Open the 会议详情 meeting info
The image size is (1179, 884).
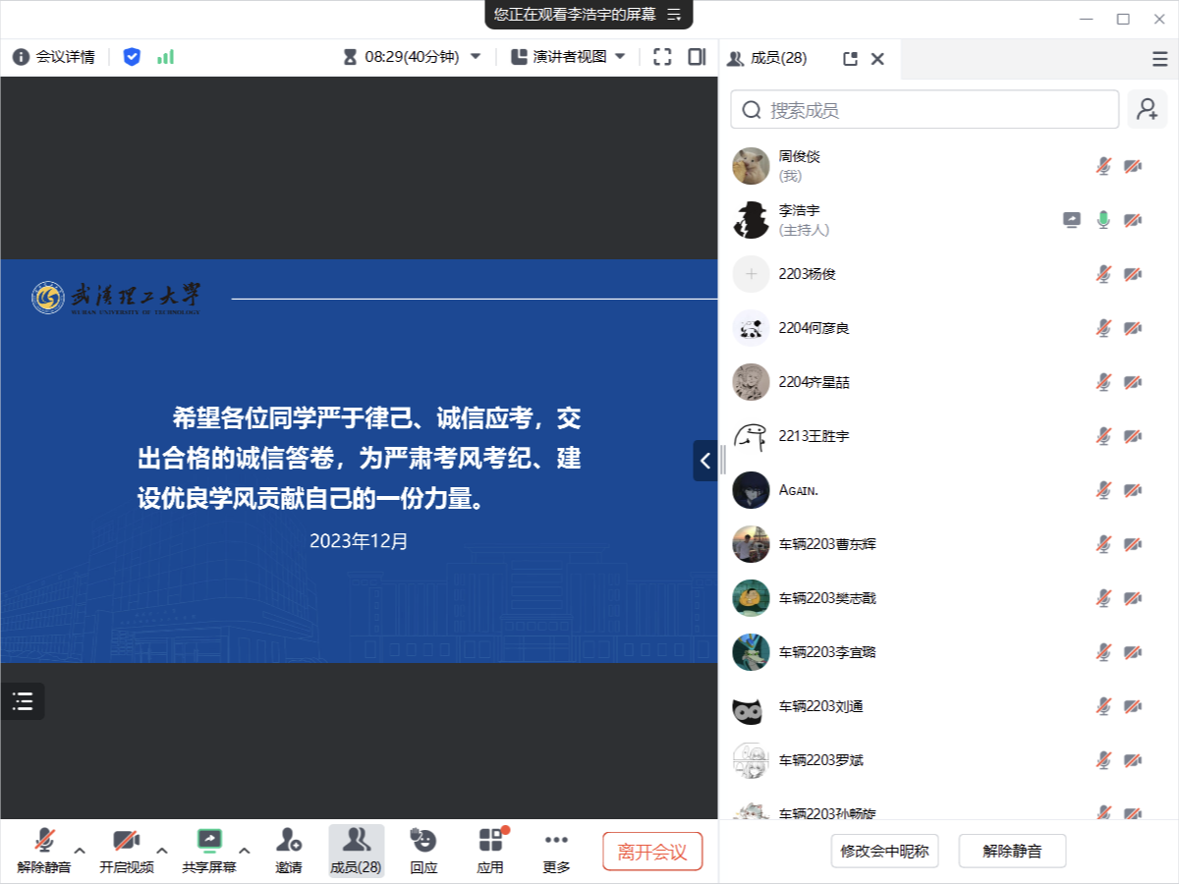[54, 57]
